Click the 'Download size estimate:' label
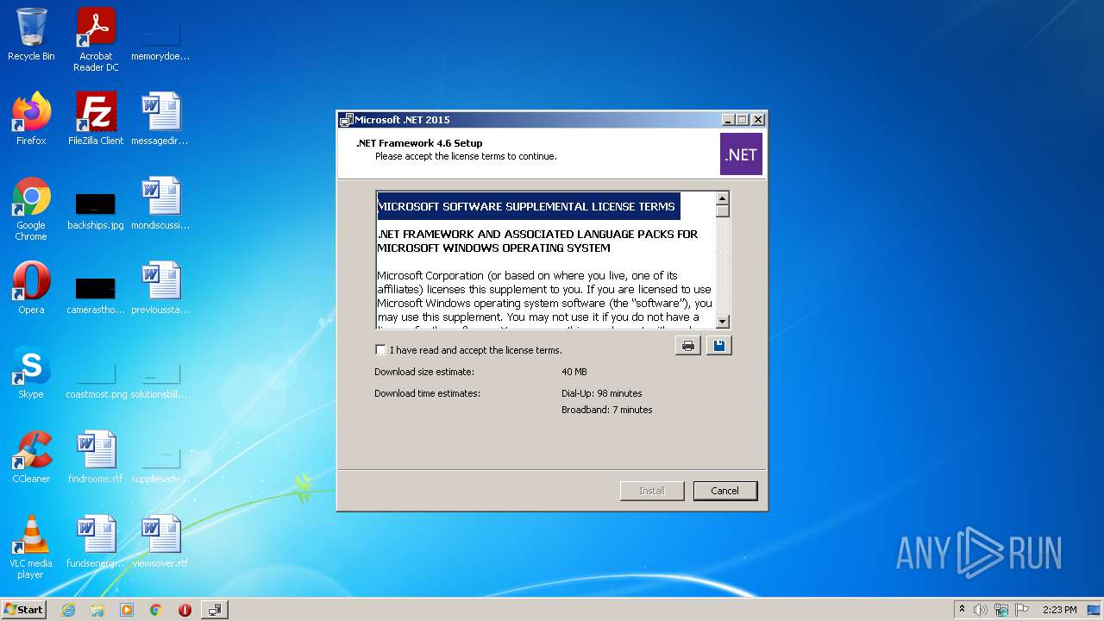 coord(424,372)
